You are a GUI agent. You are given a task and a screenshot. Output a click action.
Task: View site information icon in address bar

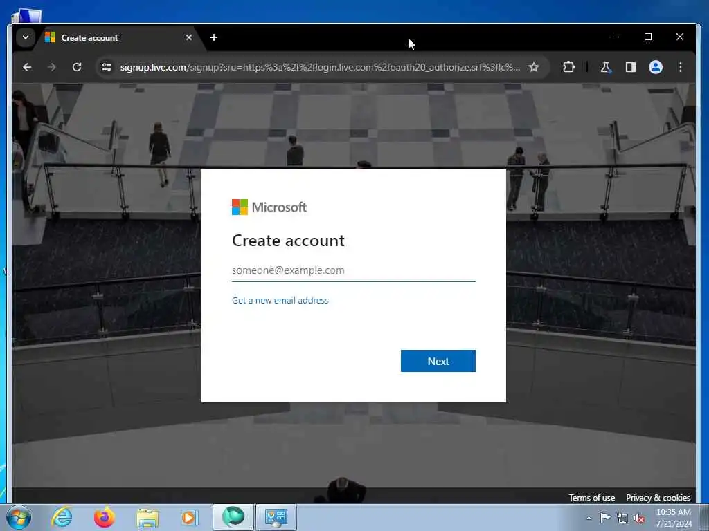(x=106, y=67)
